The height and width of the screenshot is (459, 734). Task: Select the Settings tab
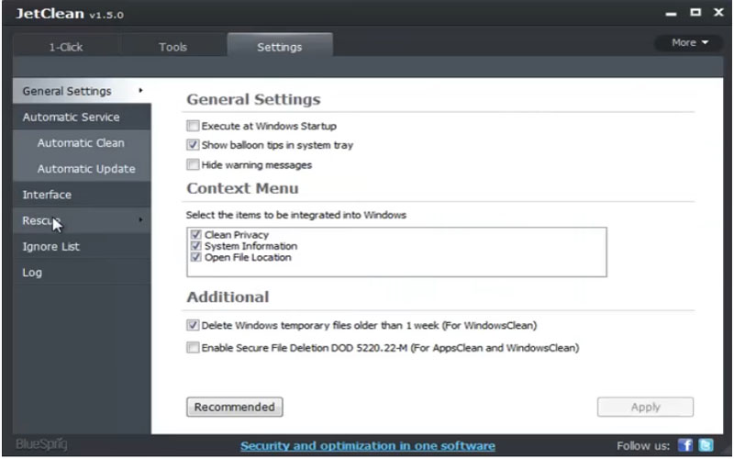point(280,45)
